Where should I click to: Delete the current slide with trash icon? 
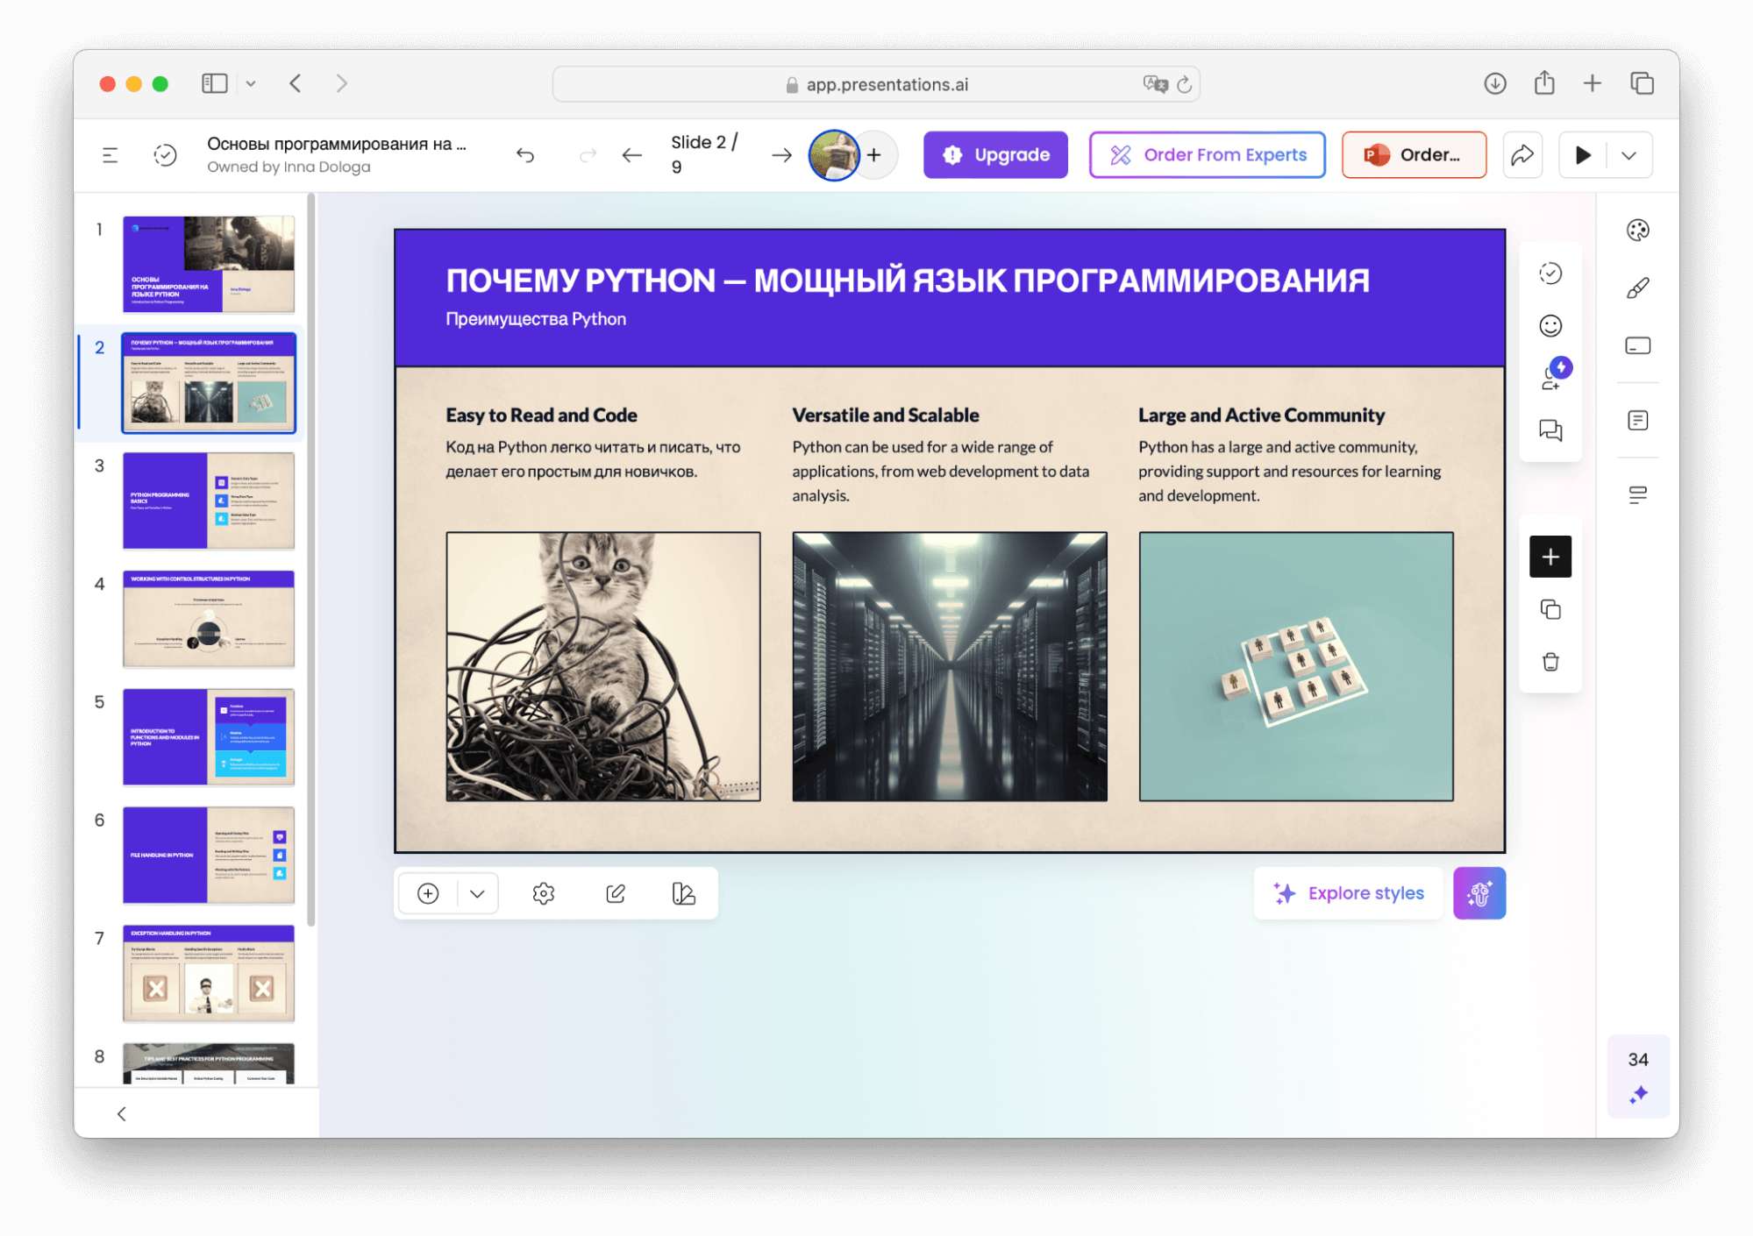(1550, 662)
